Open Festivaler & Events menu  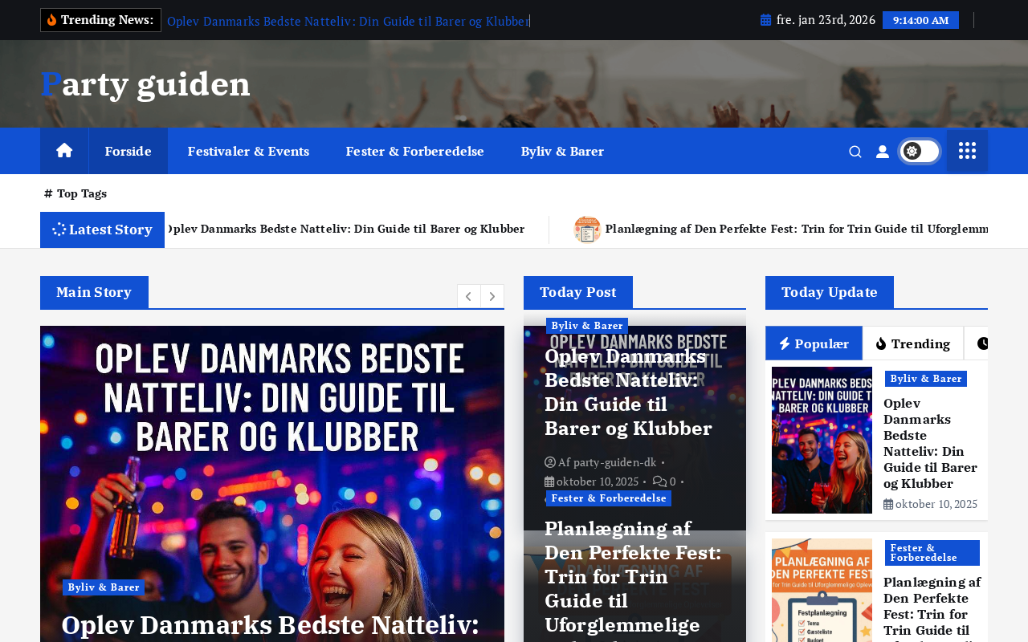click(x=248, y=151)
